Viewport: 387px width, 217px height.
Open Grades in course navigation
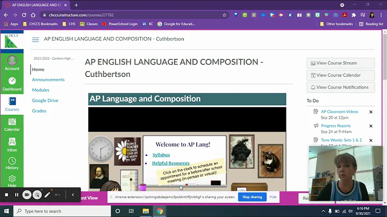pyautogui.click(x=39, y=111)
